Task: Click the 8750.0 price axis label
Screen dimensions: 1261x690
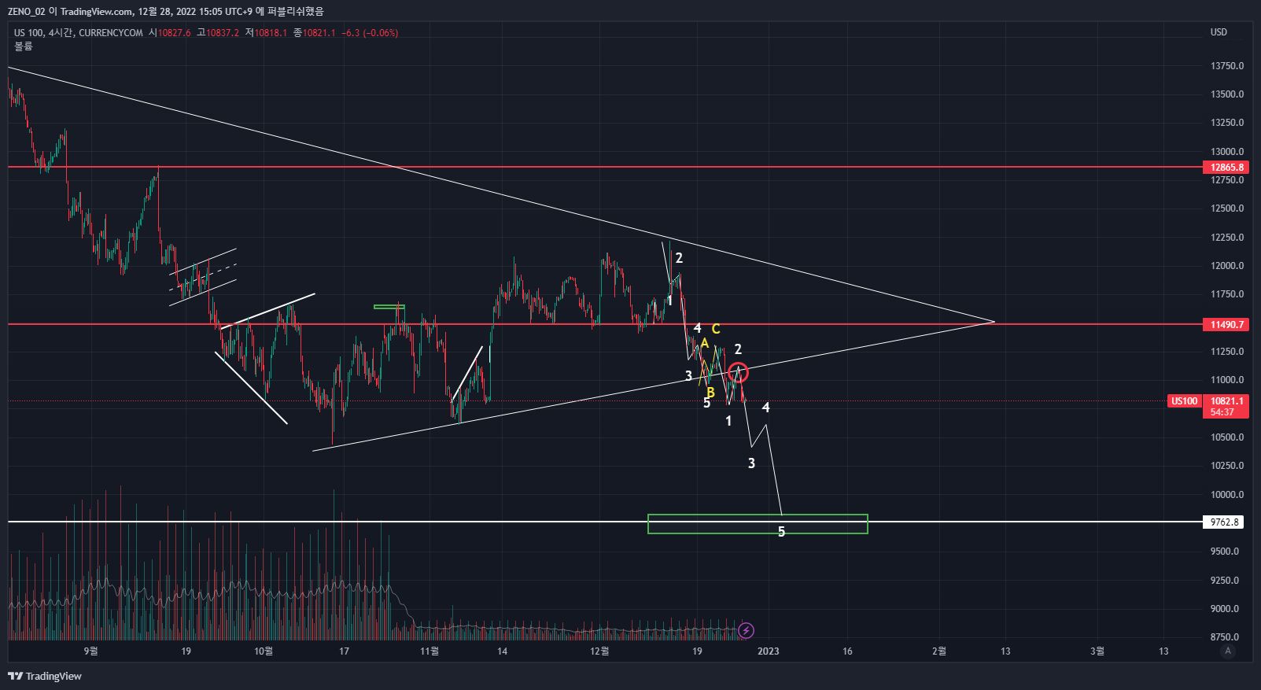Action: (x=1225, y=637)
